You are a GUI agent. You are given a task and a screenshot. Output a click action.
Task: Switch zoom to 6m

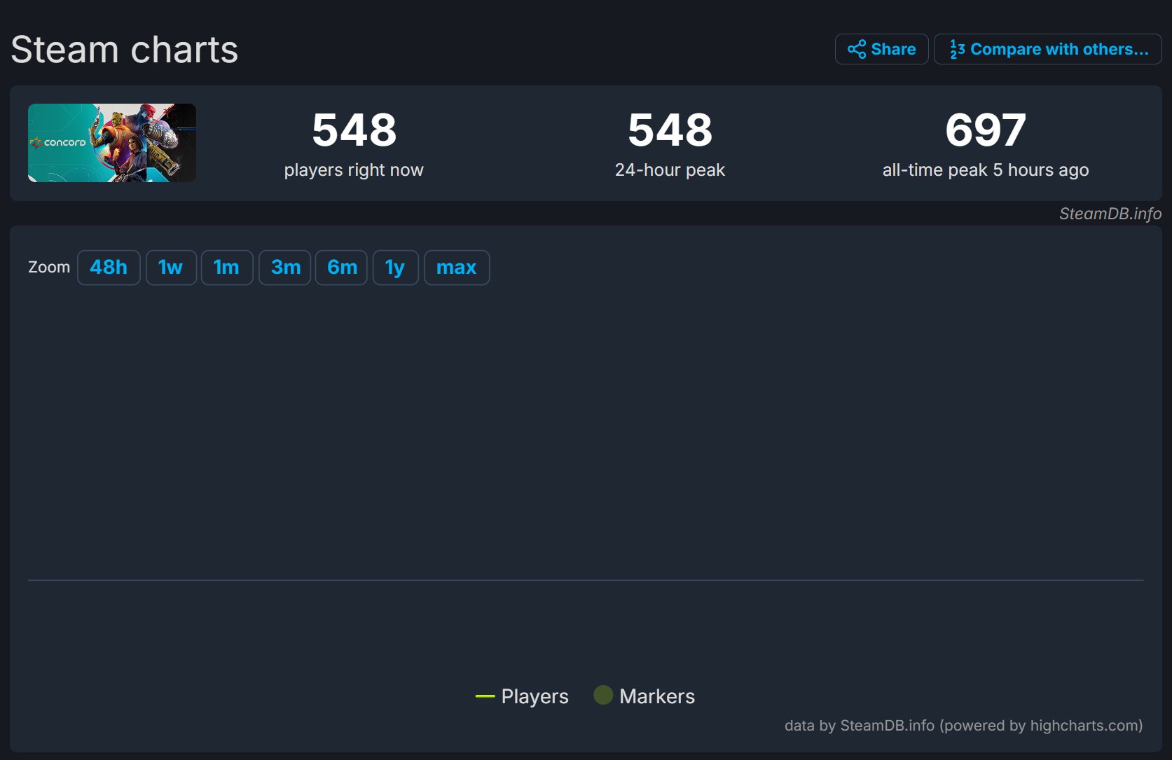(341, 268)
